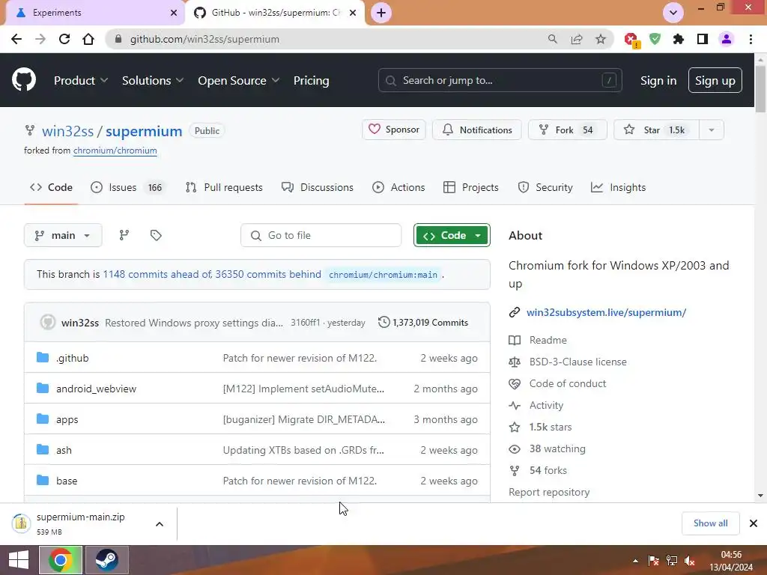Open supermium-main.zip download options chevron
This screenshot has width=767, height=575.
pyautogui.click(x=160, y=524)
